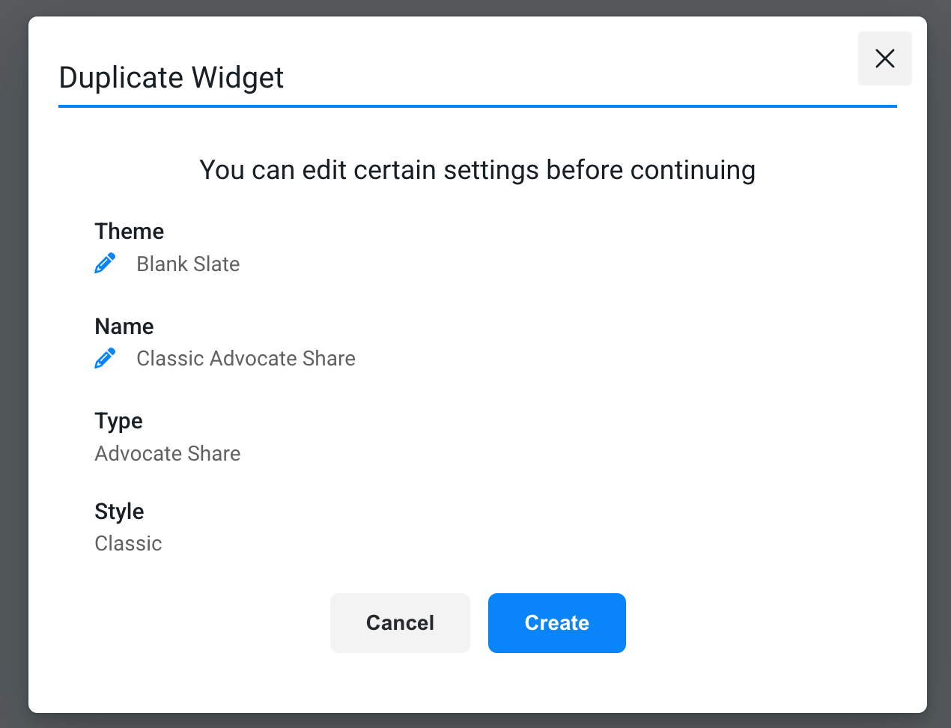Click the Theme field label

(x=130, y=231)
